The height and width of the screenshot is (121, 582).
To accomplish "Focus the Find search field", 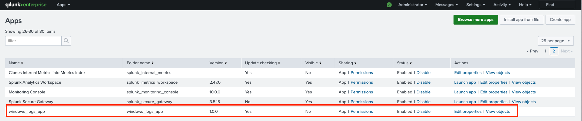I will point(557,5).
